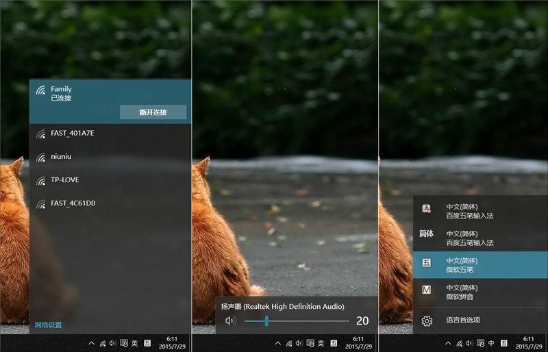Screen dimensions: 548x352
Task: Select 百度五笔输入法 with the 简体 icon
Action: [426, 234]
